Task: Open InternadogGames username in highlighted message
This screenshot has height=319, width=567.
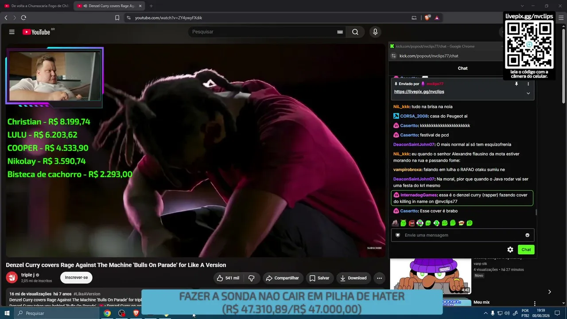Action: click(x=419, y=195)
